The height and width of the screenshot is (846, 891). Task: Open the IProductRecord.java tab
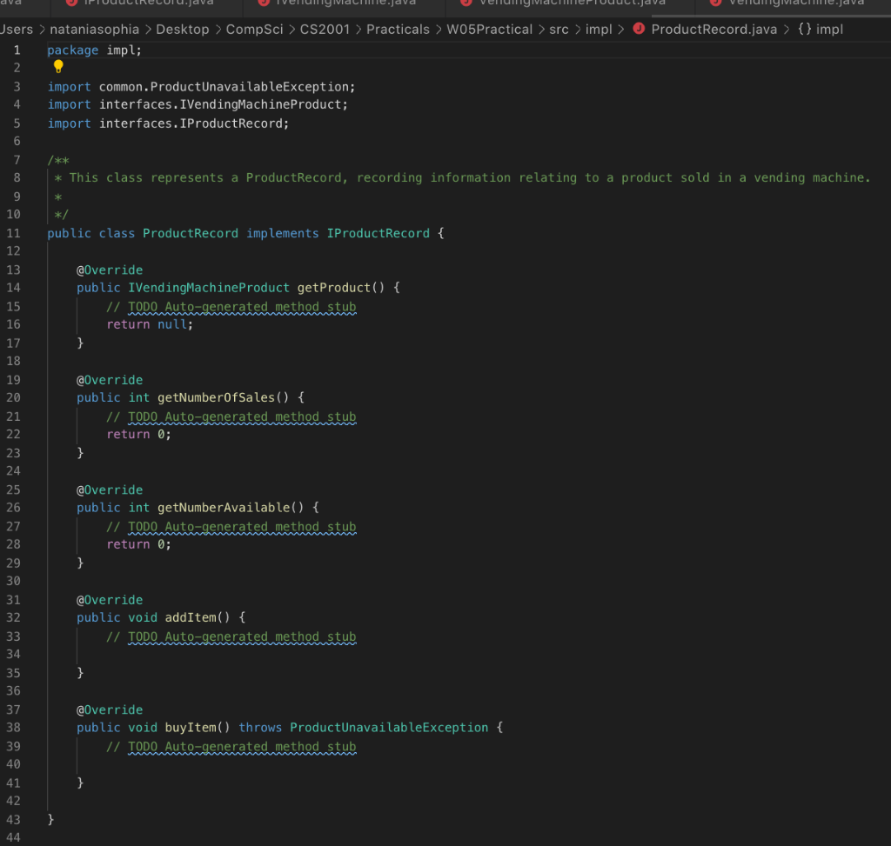(x=148, y=3)
